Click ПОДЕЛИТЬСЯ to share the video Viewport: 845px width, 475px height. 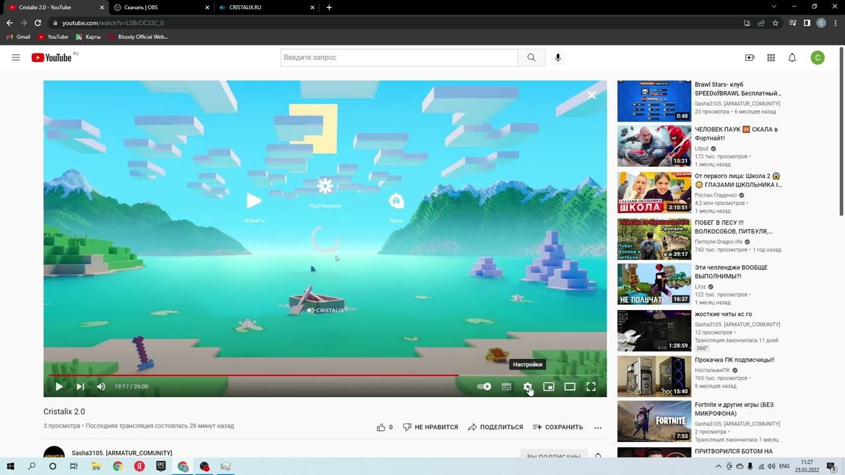(x=495, y=427)
